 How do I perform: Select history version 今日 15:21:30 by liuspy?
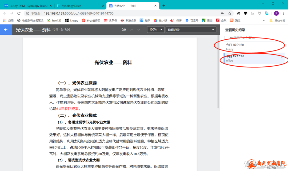point(254,47)
